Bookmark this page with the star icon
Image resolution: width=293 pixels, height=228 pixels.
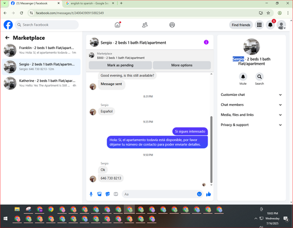(268, 13)
